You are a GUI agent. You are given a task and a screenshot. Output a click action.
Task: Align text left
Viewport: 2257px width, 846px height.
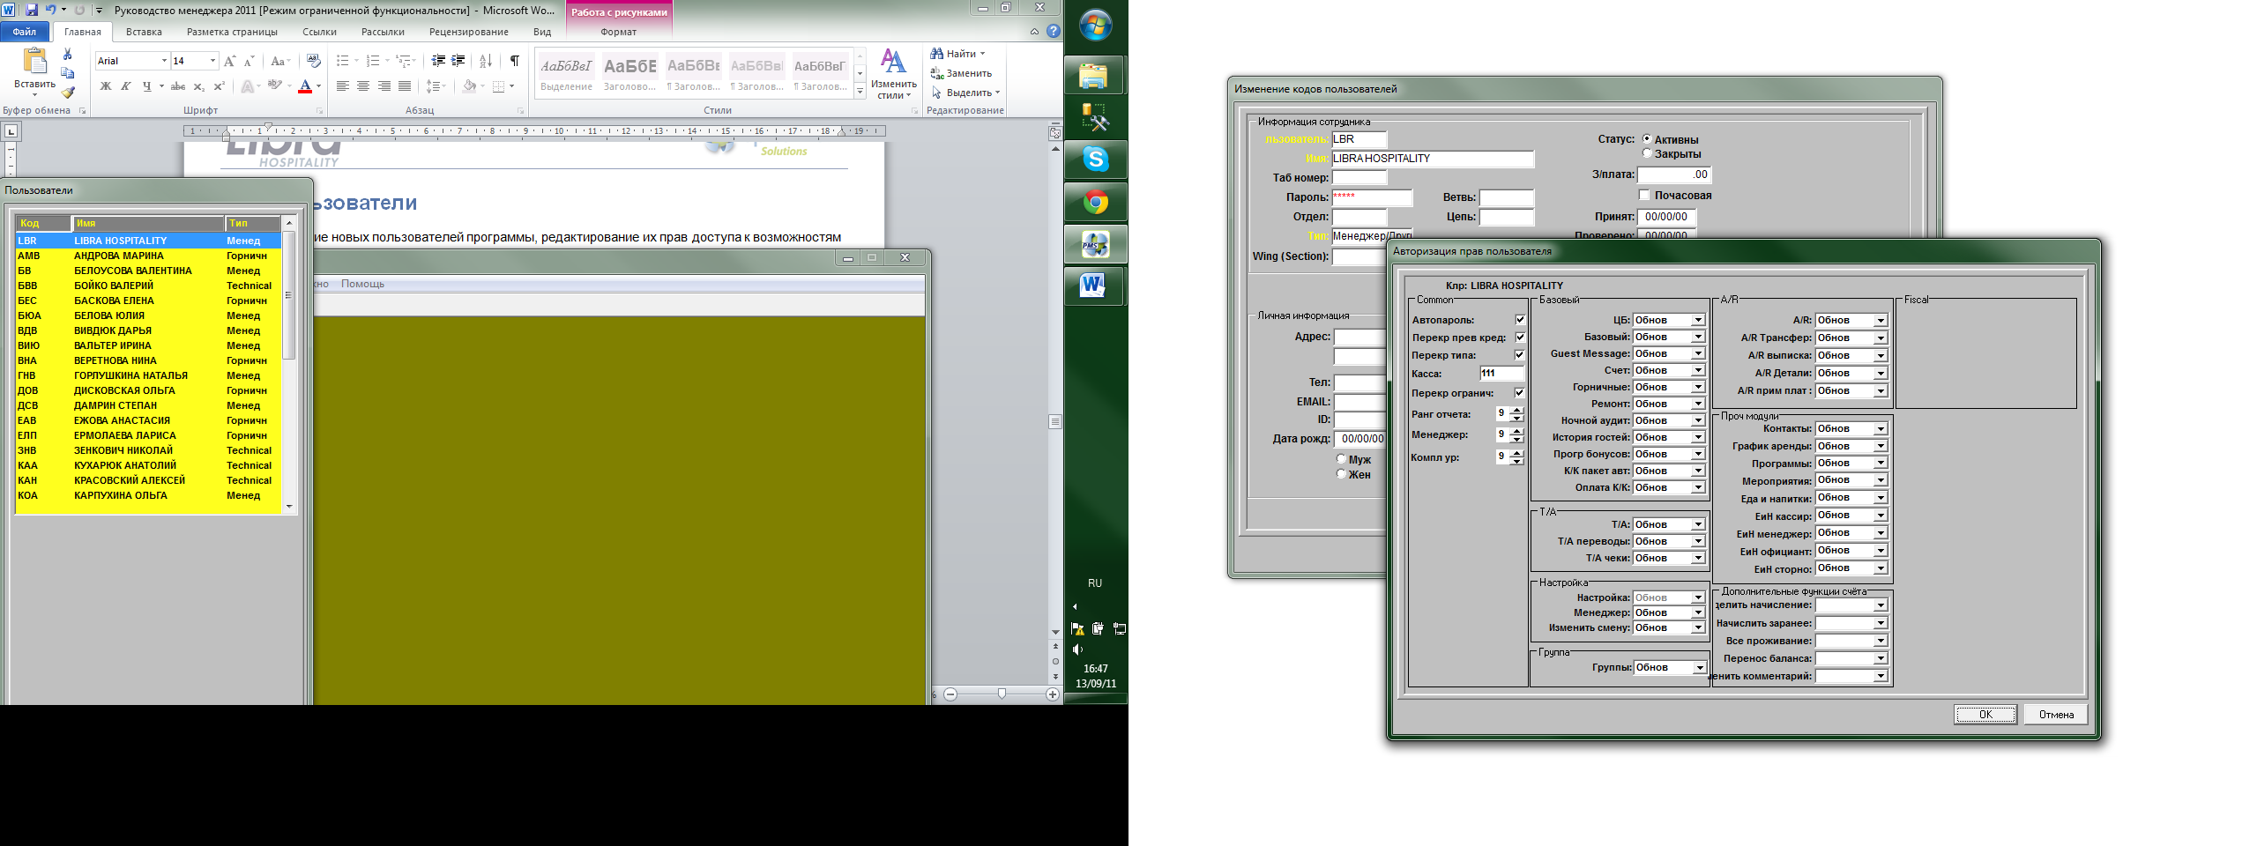(x=343, y=86)
